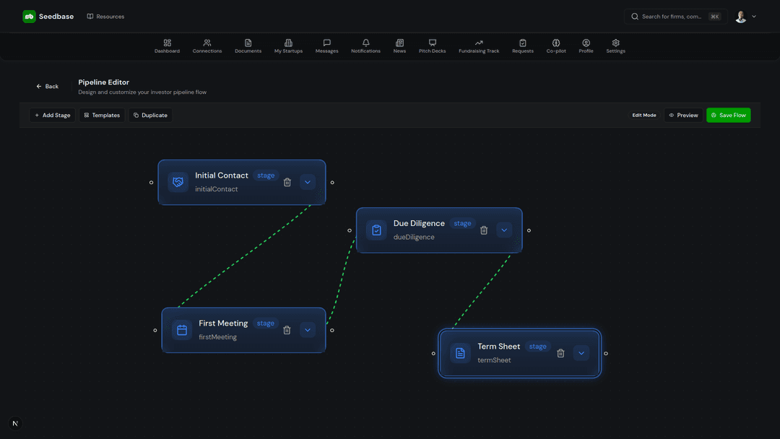
Task: Expand the Initial Contact stage chevron
Action: click(308, 182)
